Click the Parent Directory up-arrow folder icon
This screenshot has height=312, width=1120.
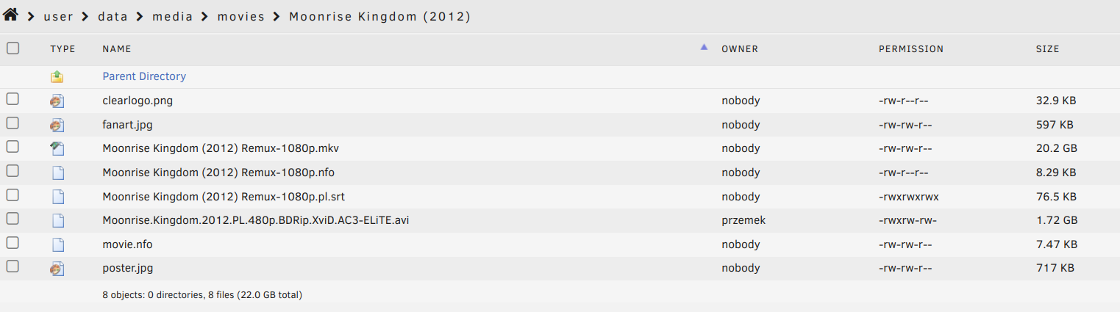57,76
